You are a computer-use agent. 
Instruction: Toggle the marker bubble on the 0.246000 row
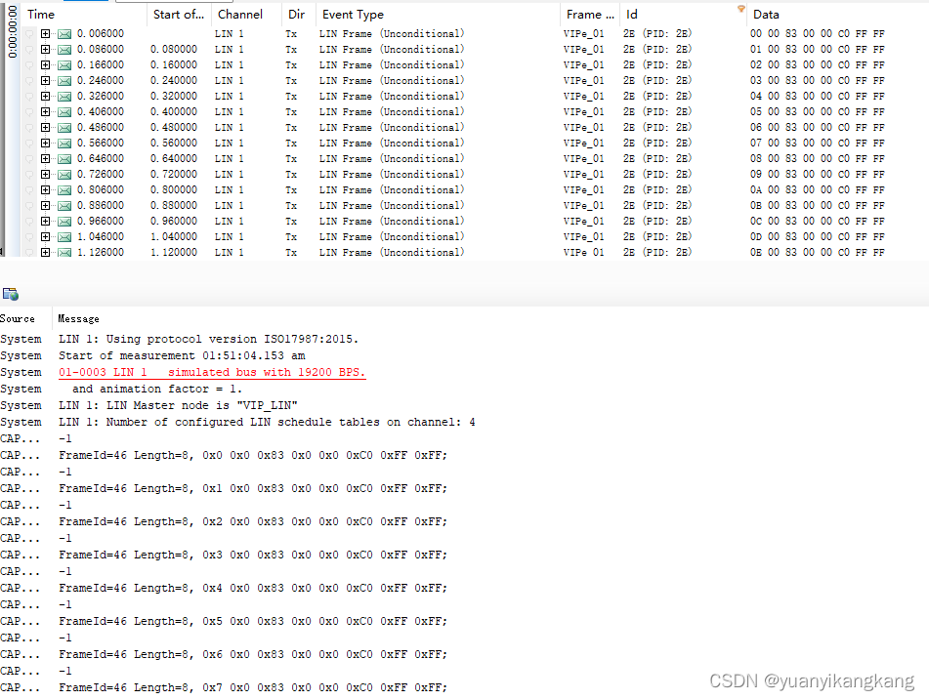coord(30,80)
